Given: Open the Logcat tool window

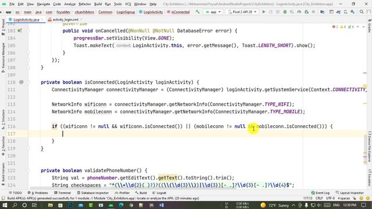Looking at the screenshot, I should pyautogui.click(x=159, y=193).
